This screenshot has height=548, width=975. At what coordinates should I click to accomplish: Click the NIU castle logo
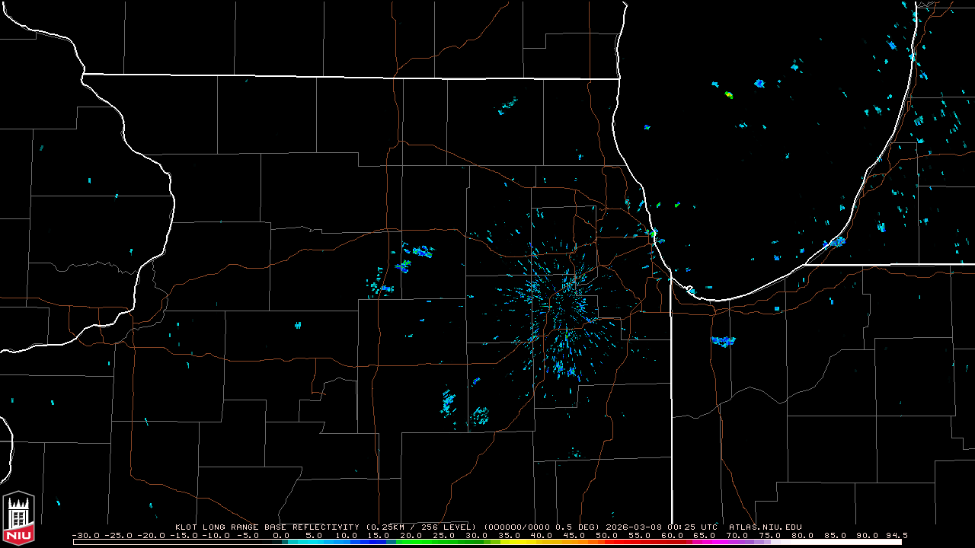pos(19,519)
